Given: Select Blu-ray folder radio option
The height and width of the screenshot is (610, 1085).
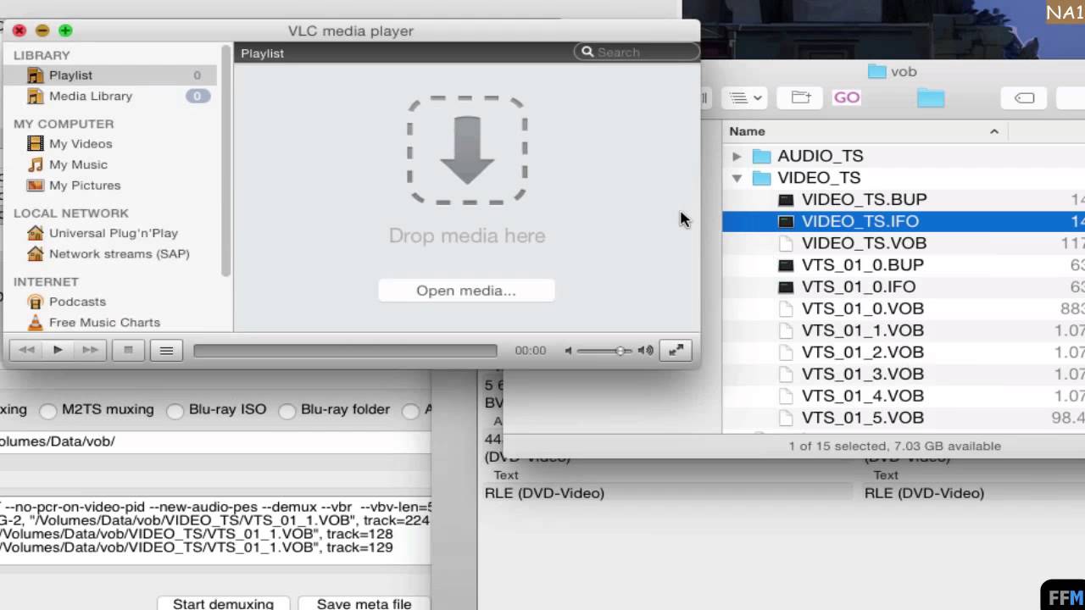Looking at the screenshot, I should 287,411.
